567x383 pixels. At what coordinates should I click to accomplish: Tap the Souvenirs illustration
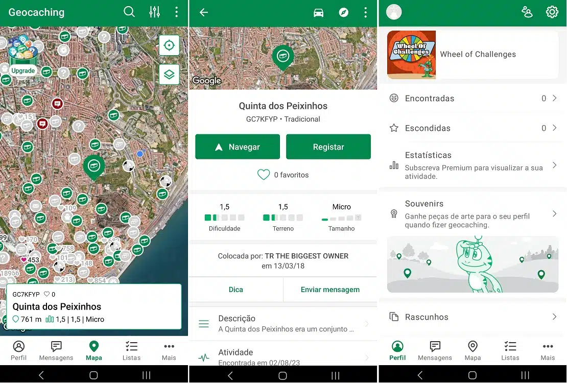[x=472, y=265]
